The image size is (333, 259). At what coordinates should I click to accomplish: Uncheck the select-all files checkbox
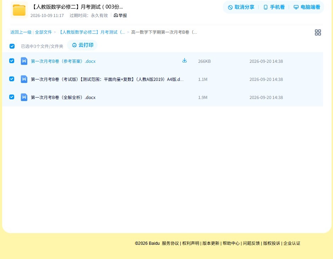12,46
